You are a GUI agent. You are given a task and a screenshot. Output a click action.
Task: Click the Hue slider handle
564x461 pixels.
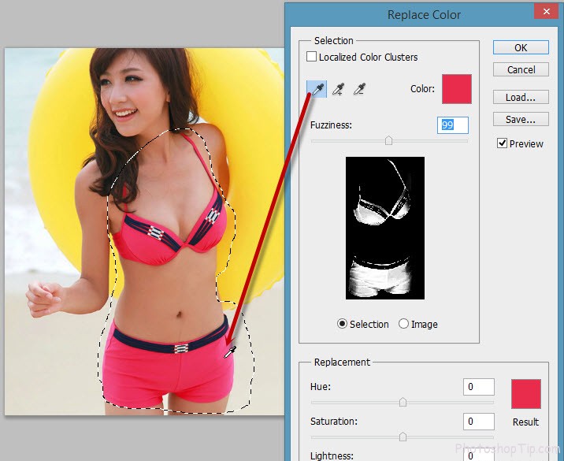click(403, 402)
